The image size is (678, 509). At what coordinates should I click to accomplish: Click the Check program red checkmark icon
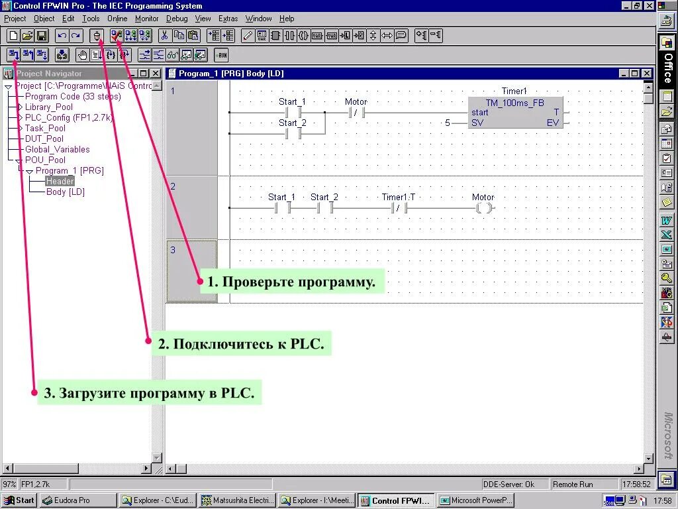[x=117, y=36]
